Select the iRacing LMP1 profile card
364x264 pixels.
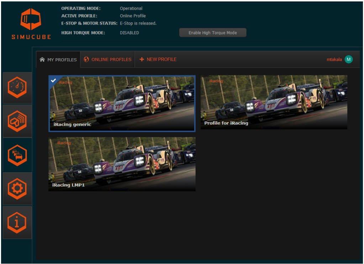pos(122,164)
